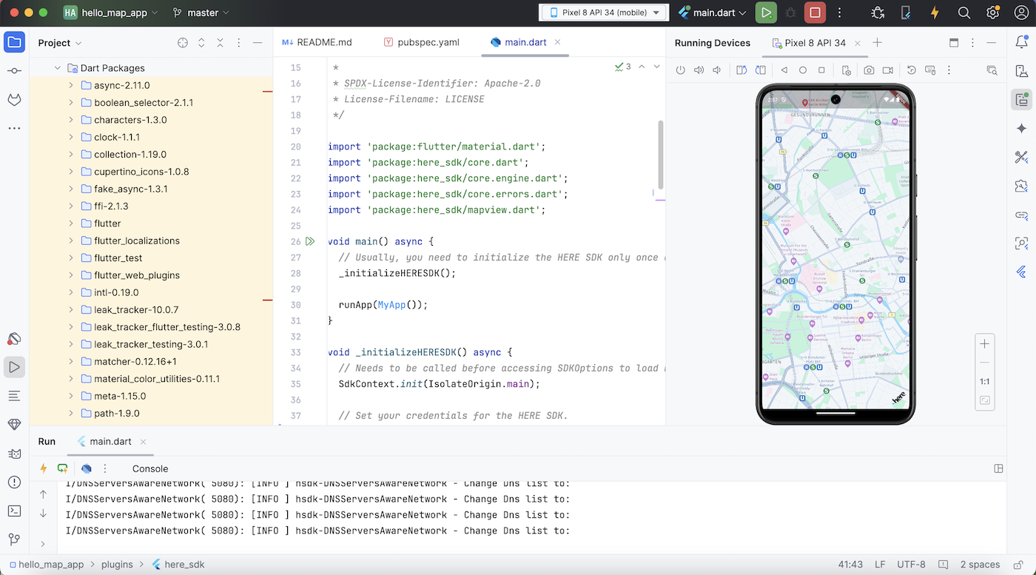Start screen recording with the video camera icon
This screenshot has height=575, width=1036.
click(x=887, y=70)
